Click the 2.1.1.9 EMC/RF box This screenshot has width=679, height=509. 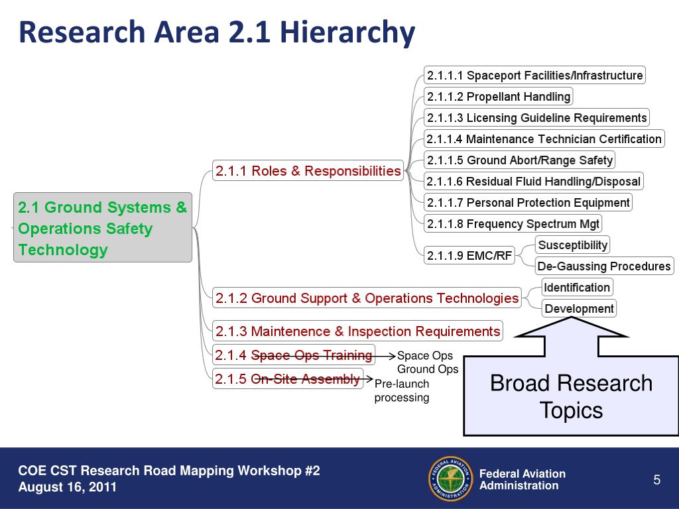tap(469, 255)
